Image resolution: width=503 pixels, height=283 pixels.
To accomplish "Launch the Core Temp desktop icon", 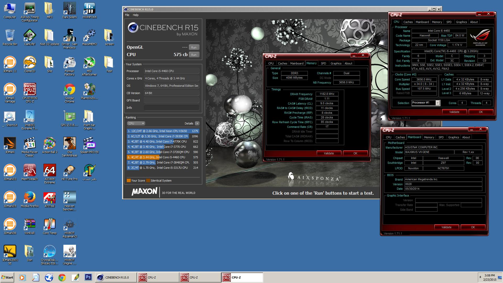I will pos(50,226).
